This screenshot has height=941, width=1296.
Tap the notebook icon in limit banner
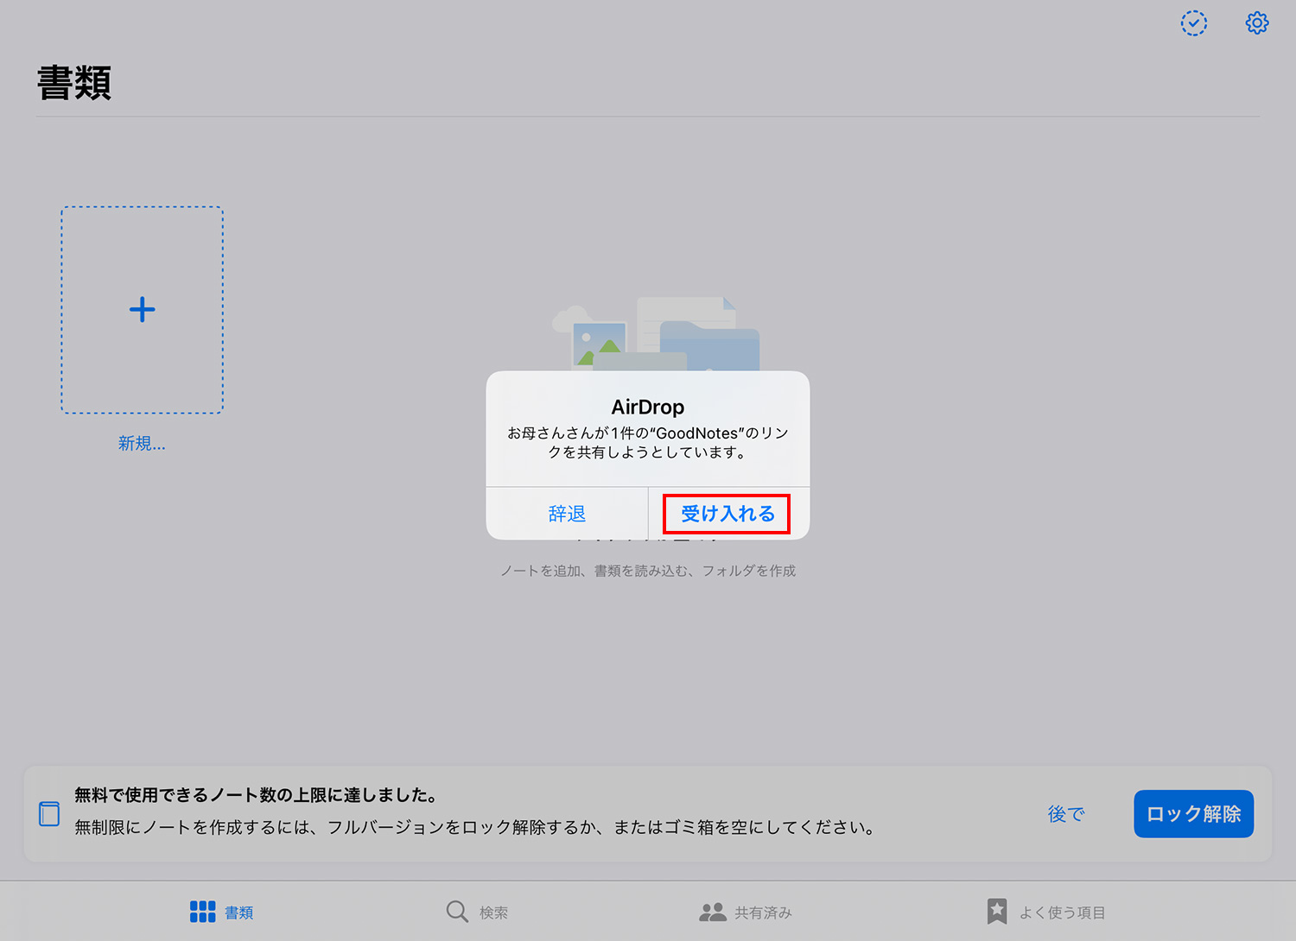click(49, 813)
